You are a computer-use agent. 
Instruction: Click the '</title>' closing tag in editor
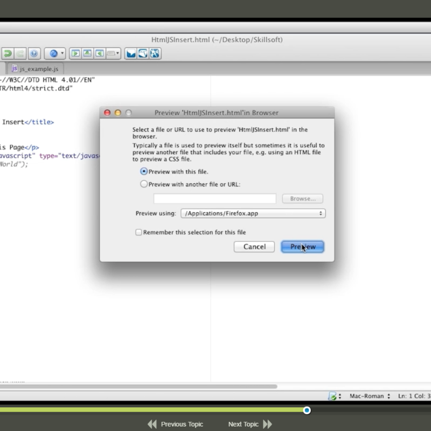(x=39, y=122)
